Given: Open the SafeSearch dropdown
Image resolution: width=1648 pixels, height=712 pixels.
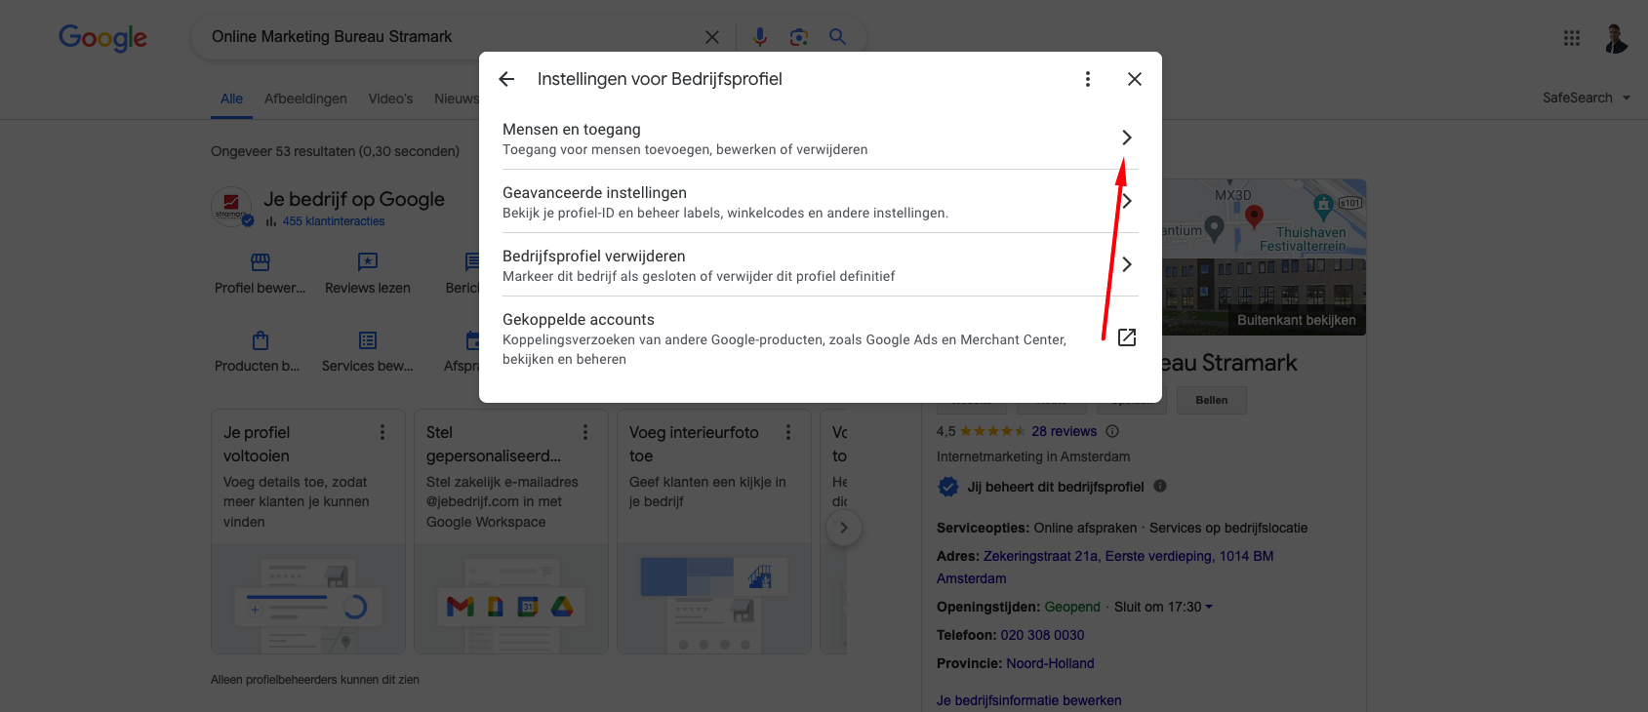Looking at the screenshot, I should pyautogui.click(x=1587, y=98).
